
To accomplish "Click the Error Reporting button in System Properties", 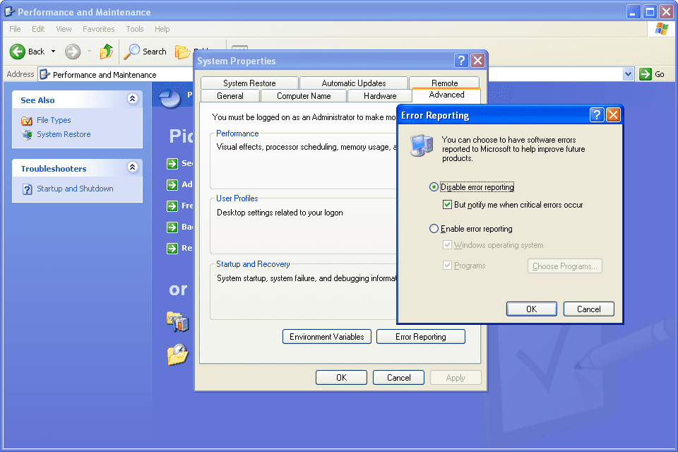I will 421,336.
